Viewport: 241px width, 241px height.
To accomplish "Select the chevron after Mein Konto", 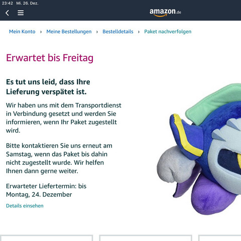I will [41, 32].
